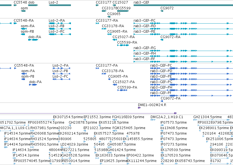
Task: Click the CG9072 gene label
Action: pos(167,8)
